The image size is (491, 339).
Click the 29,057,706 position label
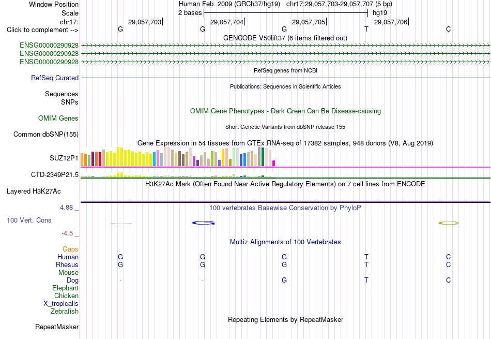391,22
